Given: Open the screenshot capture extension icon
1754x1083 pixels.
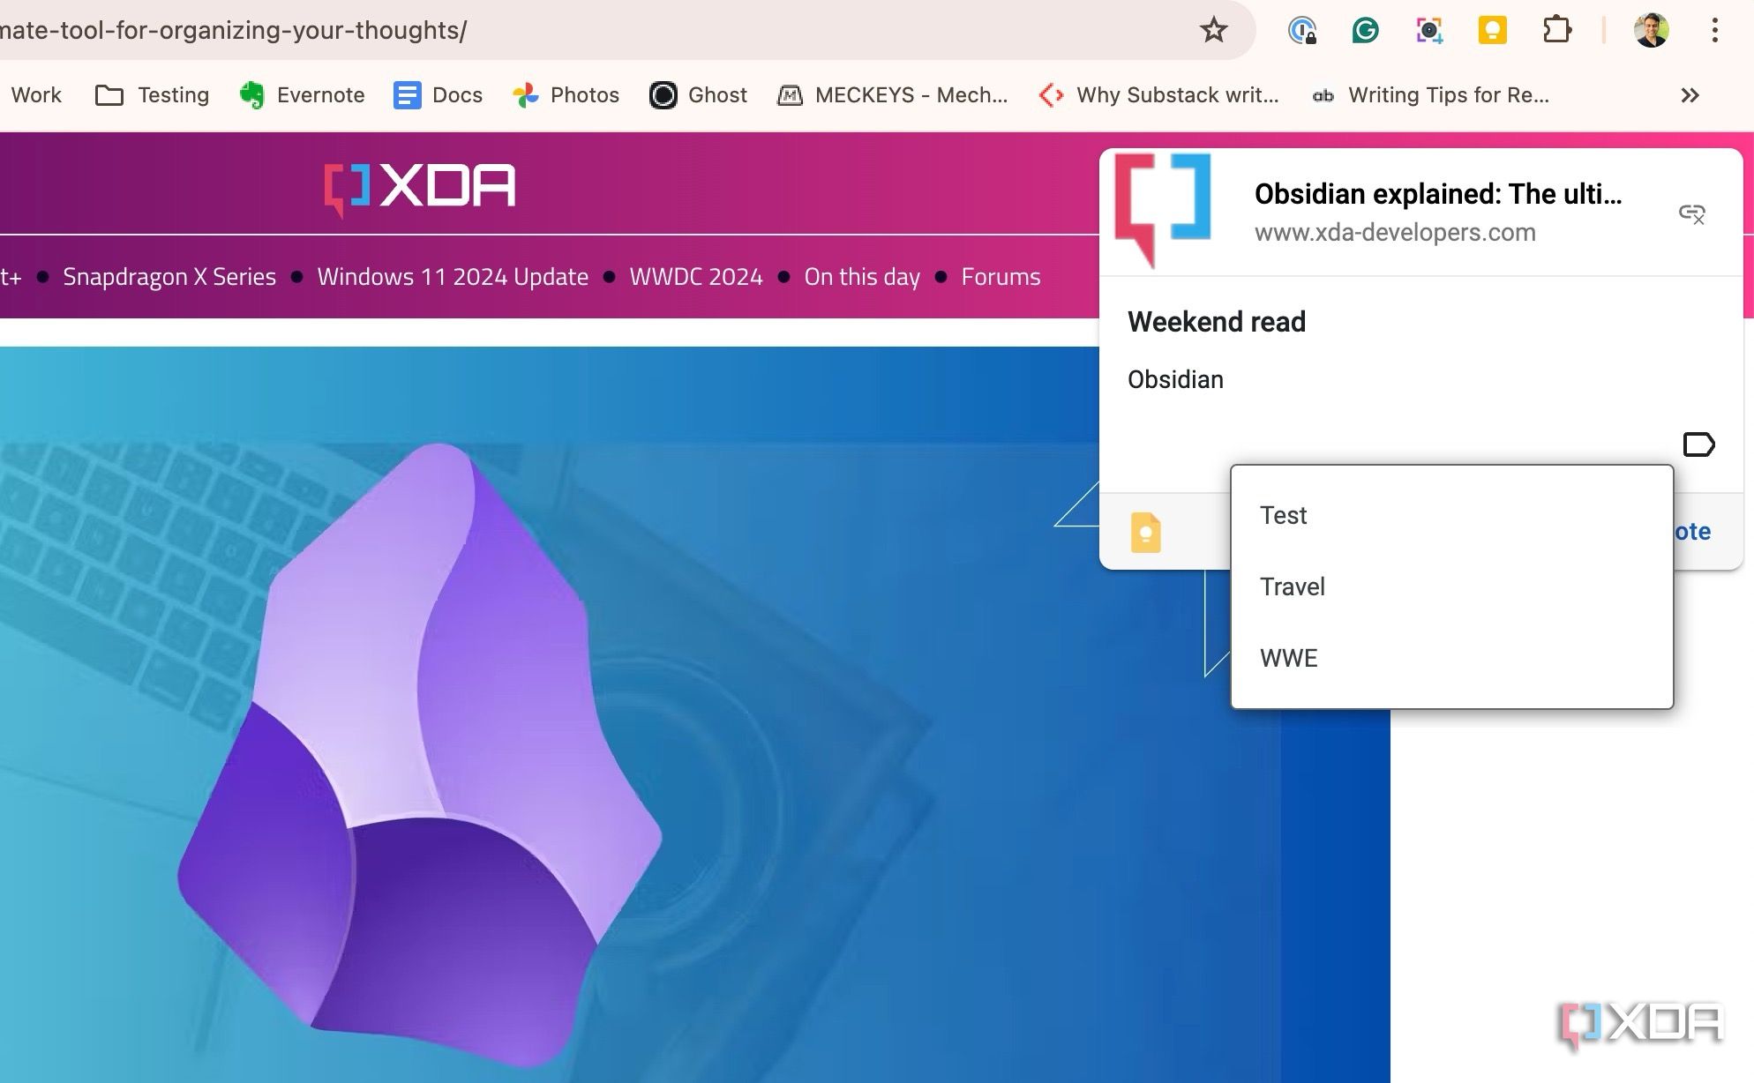Looking at the screenshot, I should [x=1429, y=31].
